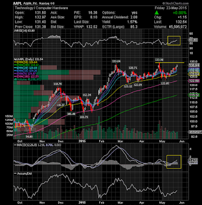Click the 2015 label on price chart time axis
202x205 pixels.
pyautogui.click(x=82, y=141)
